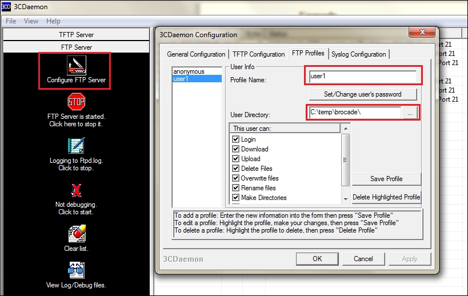
Task: Select the user1 profile in list
Action: click(x=197, y=79)
